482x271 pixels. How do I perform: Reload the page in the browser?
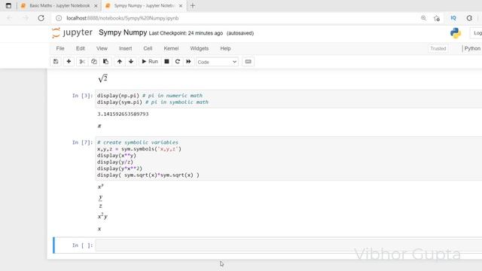(41, 18)
